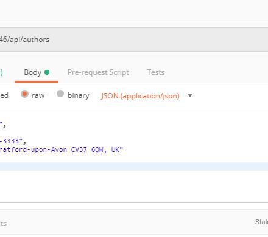Click the address line containing Stratford-upon-Avon
The height and width of the screenshot is (237, 268).
pos(62,150)
